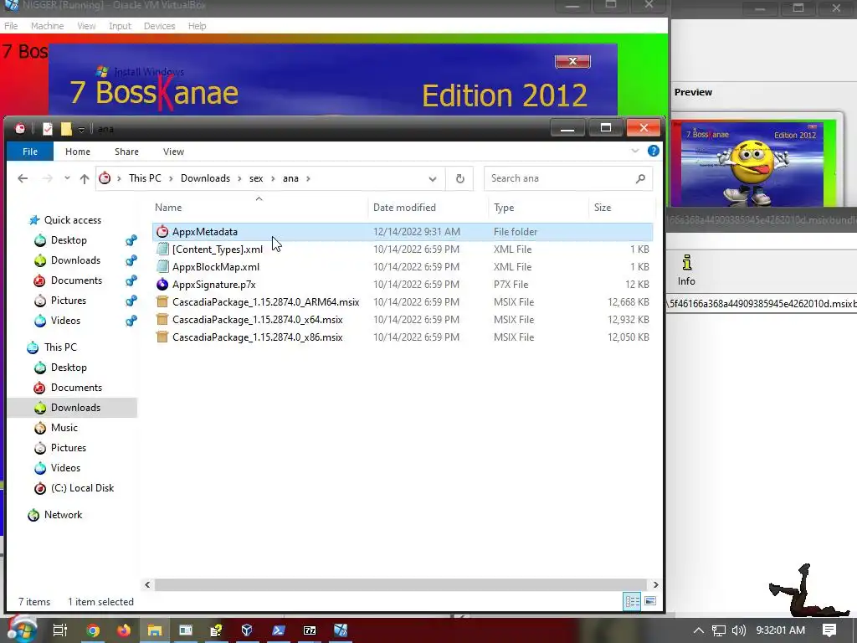The image size is (857, 643).
Task: Click the Properties icon in Explorer's quick access toolbar
Action: click(48, 129)
